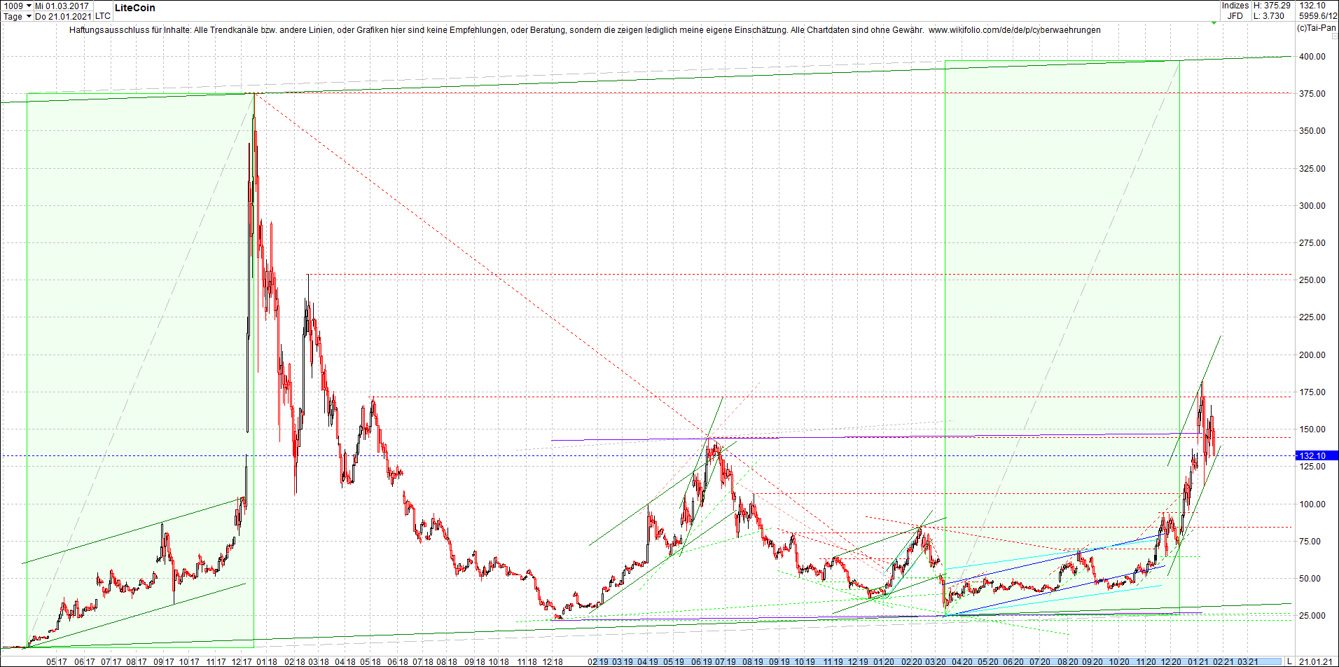
Task: Click the 12 20 label on time axis
Action: 1172,661
